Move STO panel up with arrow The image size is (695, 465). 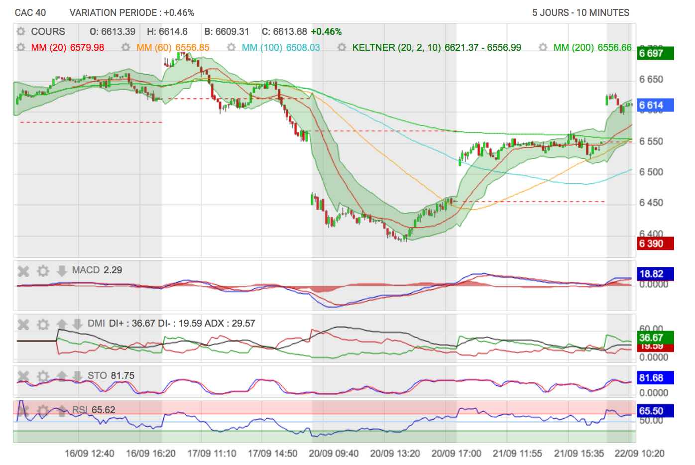[x=62, y=376]
